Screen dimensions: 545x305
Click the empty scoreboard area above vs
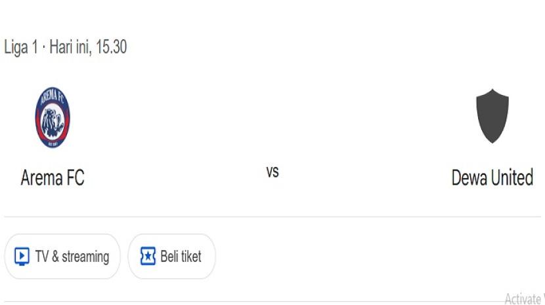click(x=272, y=118)
